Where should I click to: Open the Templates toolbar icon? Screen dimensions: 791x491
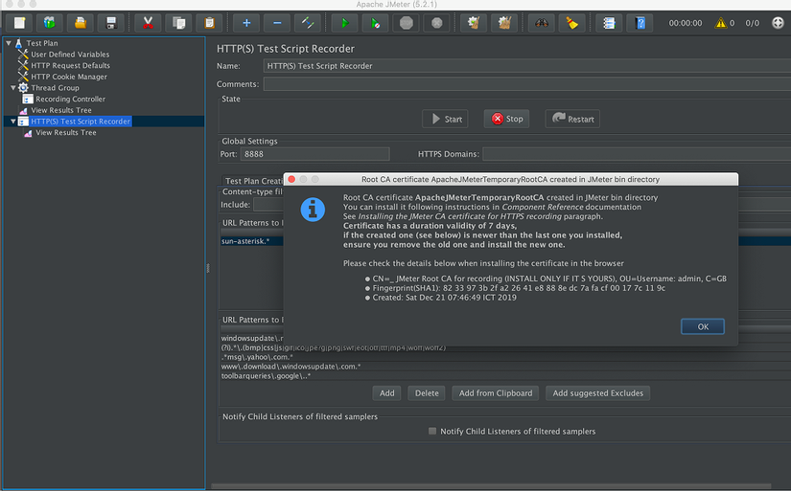[50, 23]
